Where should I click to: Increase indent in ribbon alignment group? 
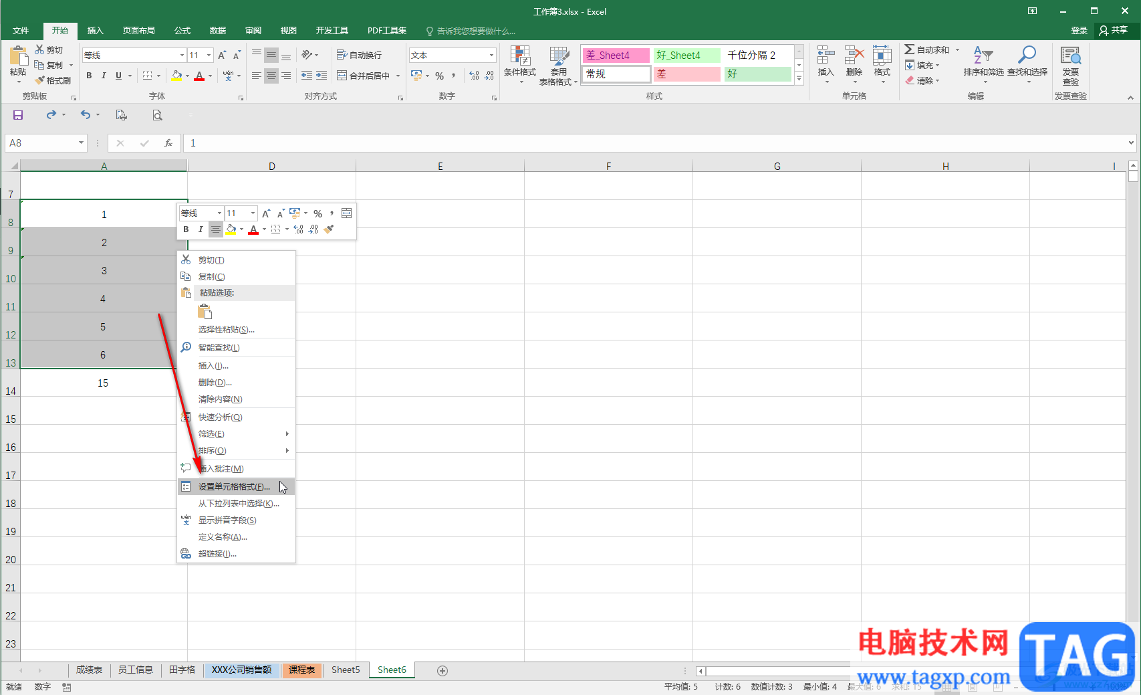coord(322,76)
